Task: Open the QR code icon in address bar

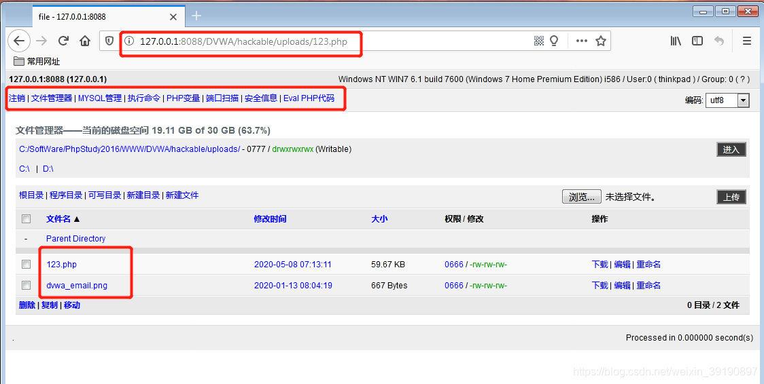Action: [x=539, y=41]
